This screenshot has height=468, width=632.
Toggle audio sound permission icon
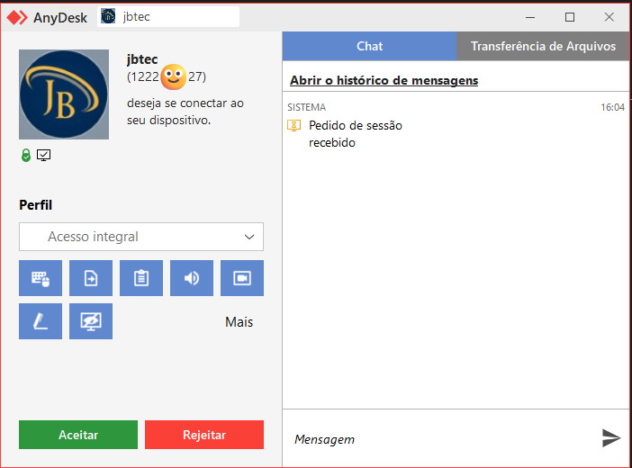(192, 278)
